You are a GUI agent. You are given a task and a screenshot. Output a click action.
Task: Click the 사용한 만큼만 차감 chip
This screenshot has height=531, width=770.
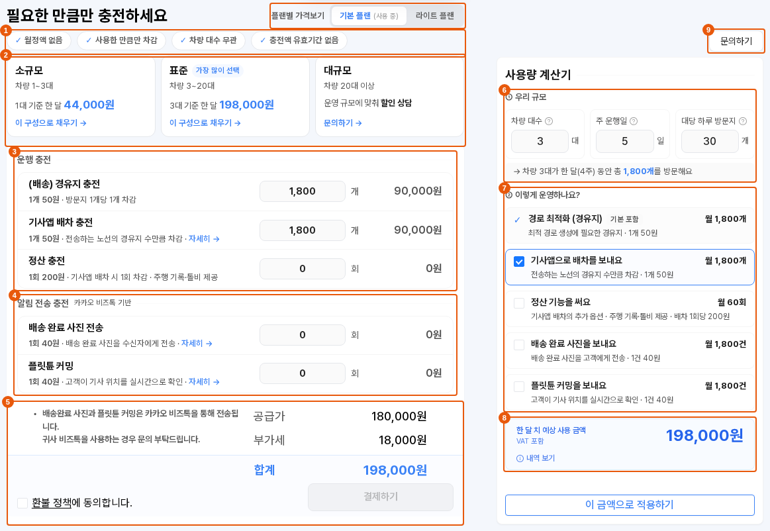pos(121,40)
